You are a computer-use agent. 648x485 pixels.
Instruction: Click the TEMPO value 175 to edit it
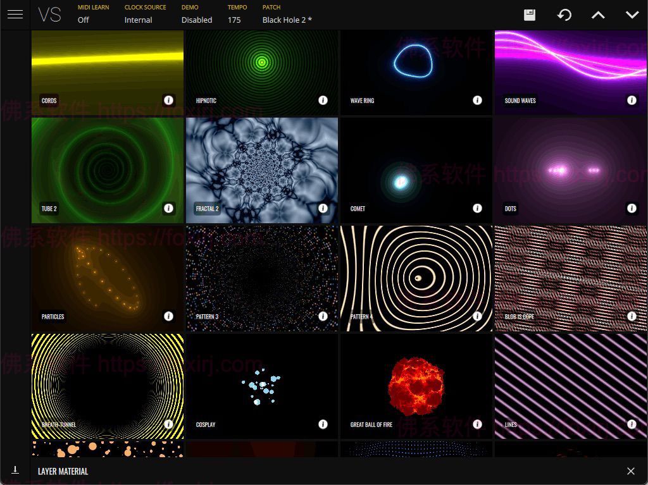[x=234, y=20]
